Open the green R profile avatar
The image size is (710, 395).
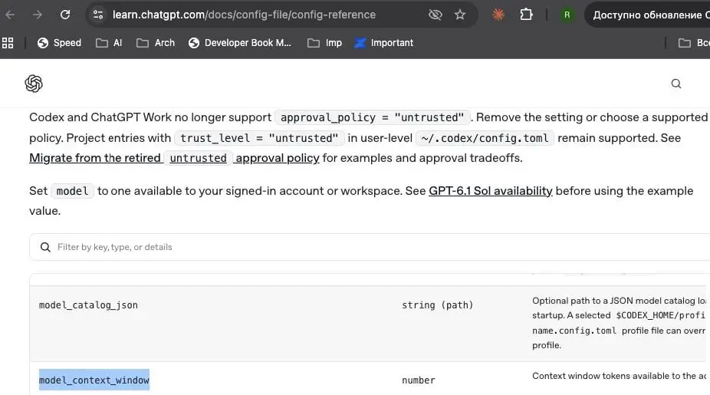567,15
